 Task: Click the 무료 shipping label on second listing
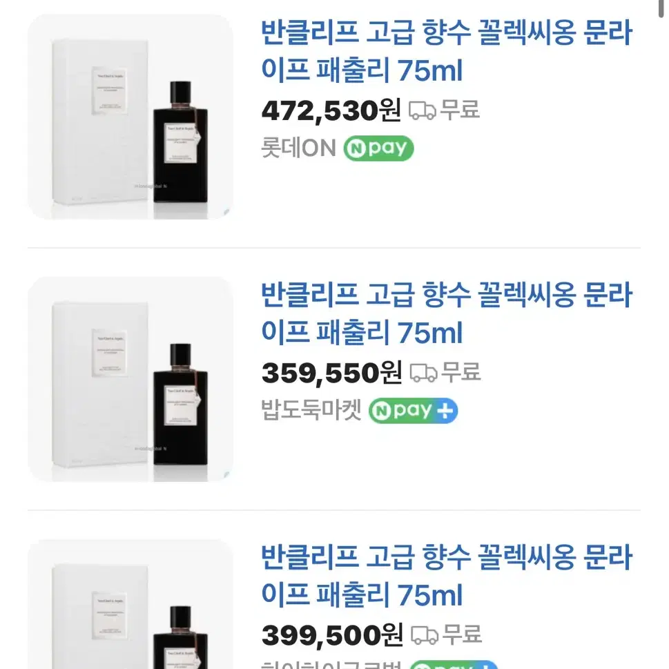(x=460, y=372)
